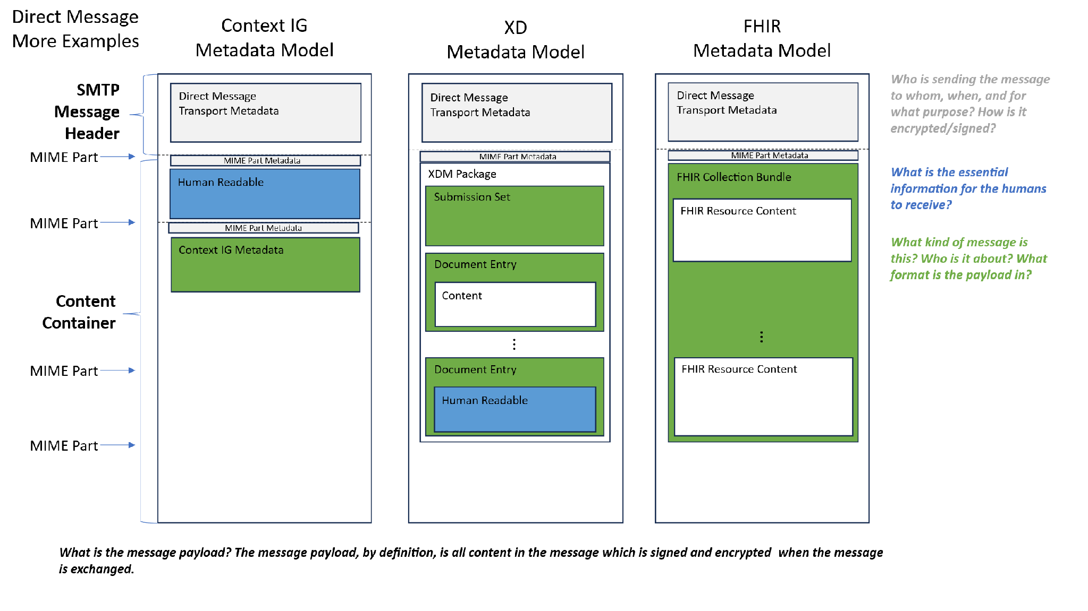The height and width of the screenshot is (611, 1088).
Task: Click MIME Part Metadata bar above Context IG Metadata
Action: pos(264,228)
